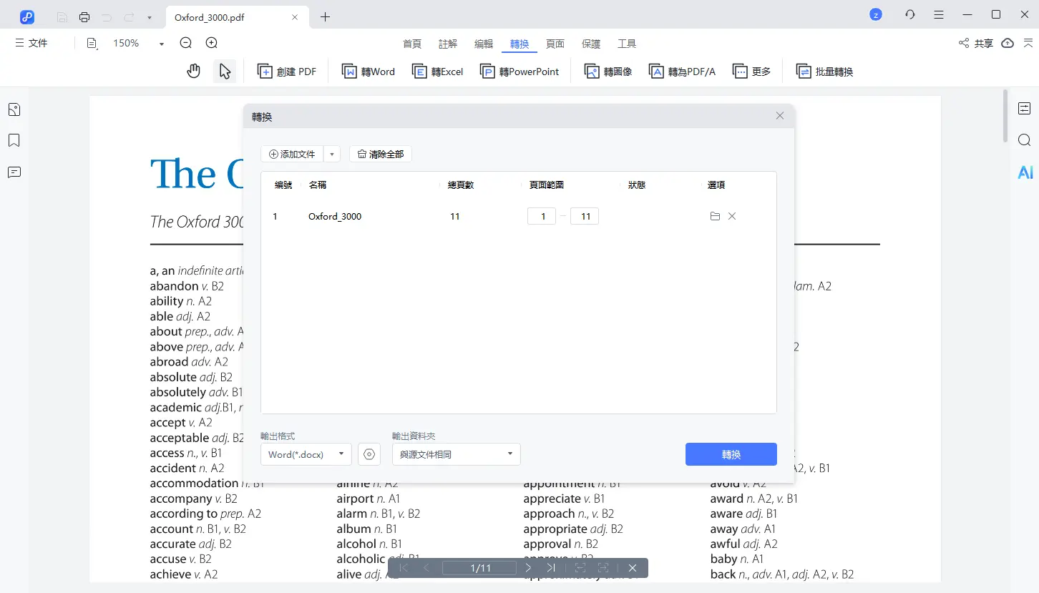Expand the 添加文件 dropdown arrow
Viewport: 1039px width, 593px height.
(x=332, y=154)
